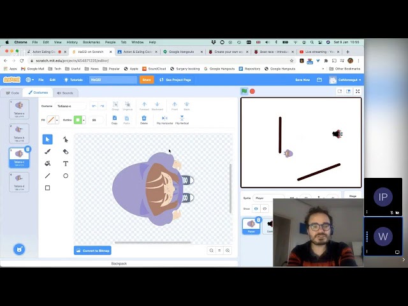Open the Scratch File menu
The height and width of the screenshot is (306, 408).
point(41,80)
